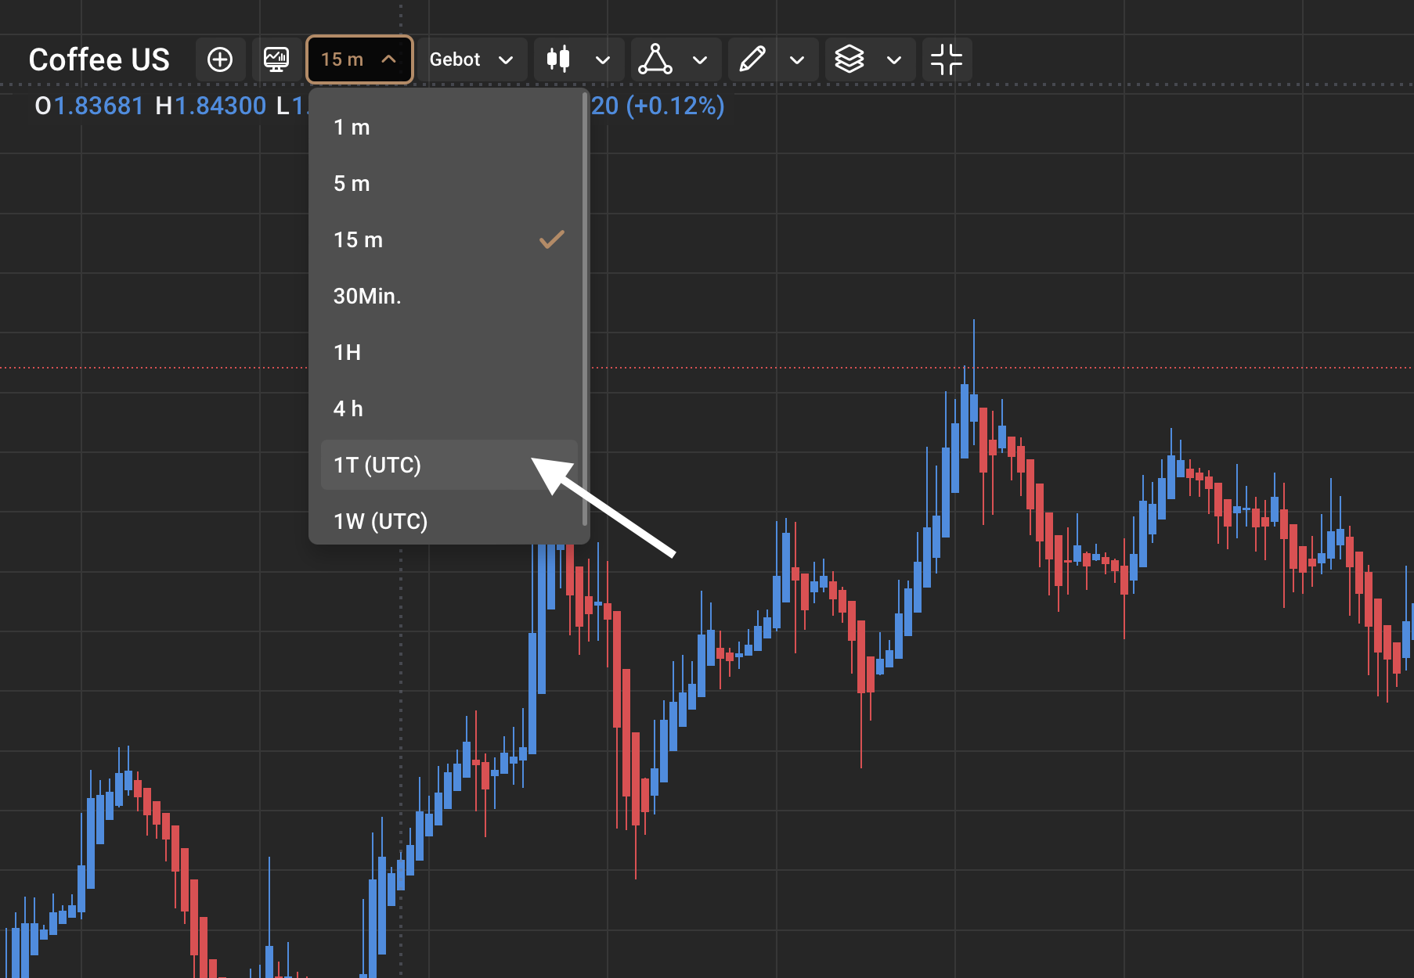Select the checked 15 m timeframe option
The height and width of the screenshot is (978, 1414).
449,240
